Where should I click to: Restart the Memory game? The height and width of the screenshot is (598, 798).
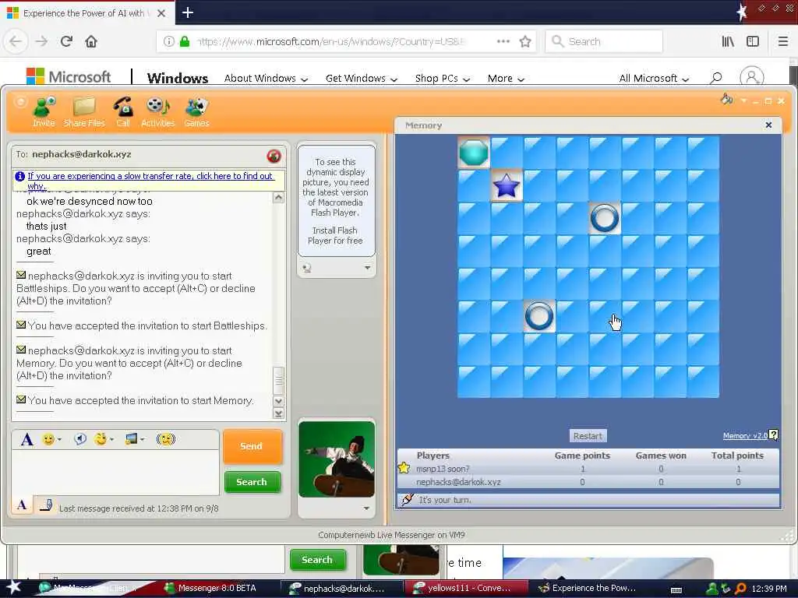click(x=588, y=436)
